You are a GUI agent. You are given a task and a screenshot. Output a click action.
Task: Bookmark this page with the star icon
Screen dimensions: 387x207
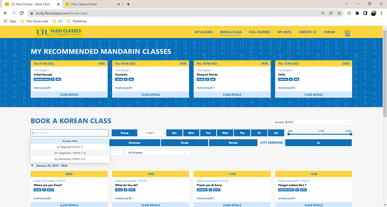(x=339, y=13)
